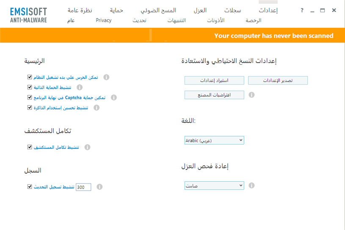Click info icon beside 'افتراضيات المصنع' button
Screen dimensions: 345x230
[x=251, y=95]
